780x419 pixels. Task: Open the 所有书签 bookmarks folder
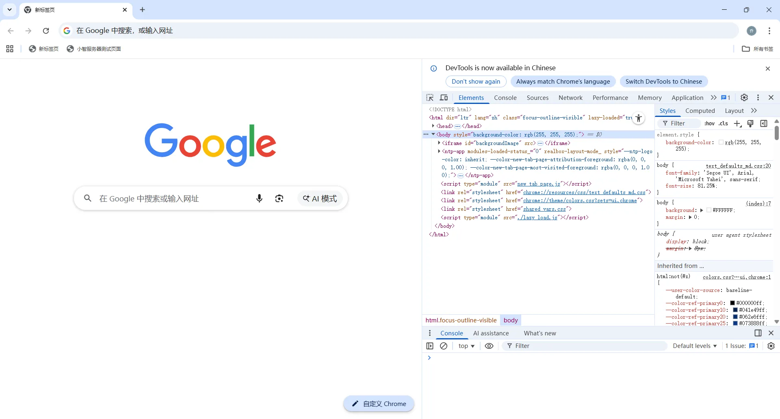pos(758,49)
